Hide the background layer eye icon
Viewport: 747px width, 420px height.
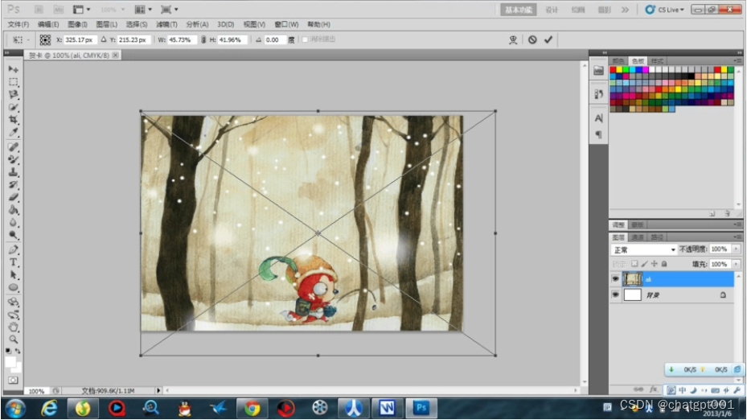pyautogui.click(x=615, y=294)
